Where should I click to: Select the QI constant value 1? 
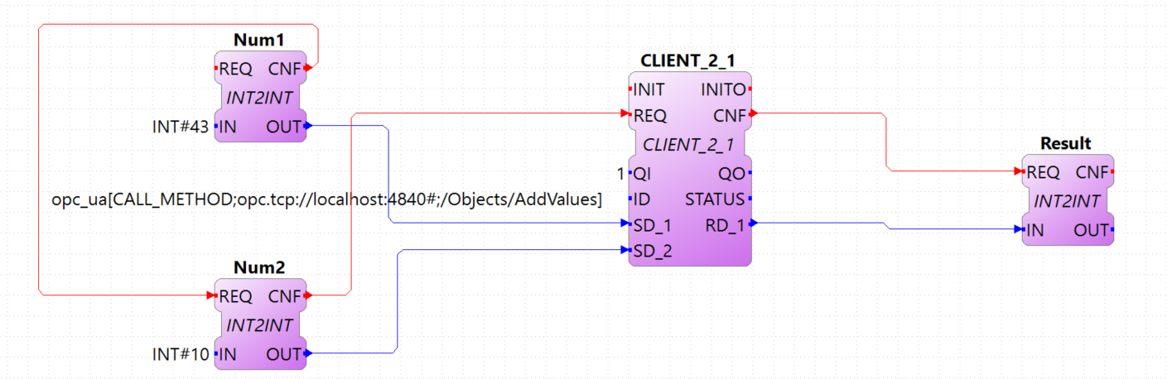click(621, 174)
